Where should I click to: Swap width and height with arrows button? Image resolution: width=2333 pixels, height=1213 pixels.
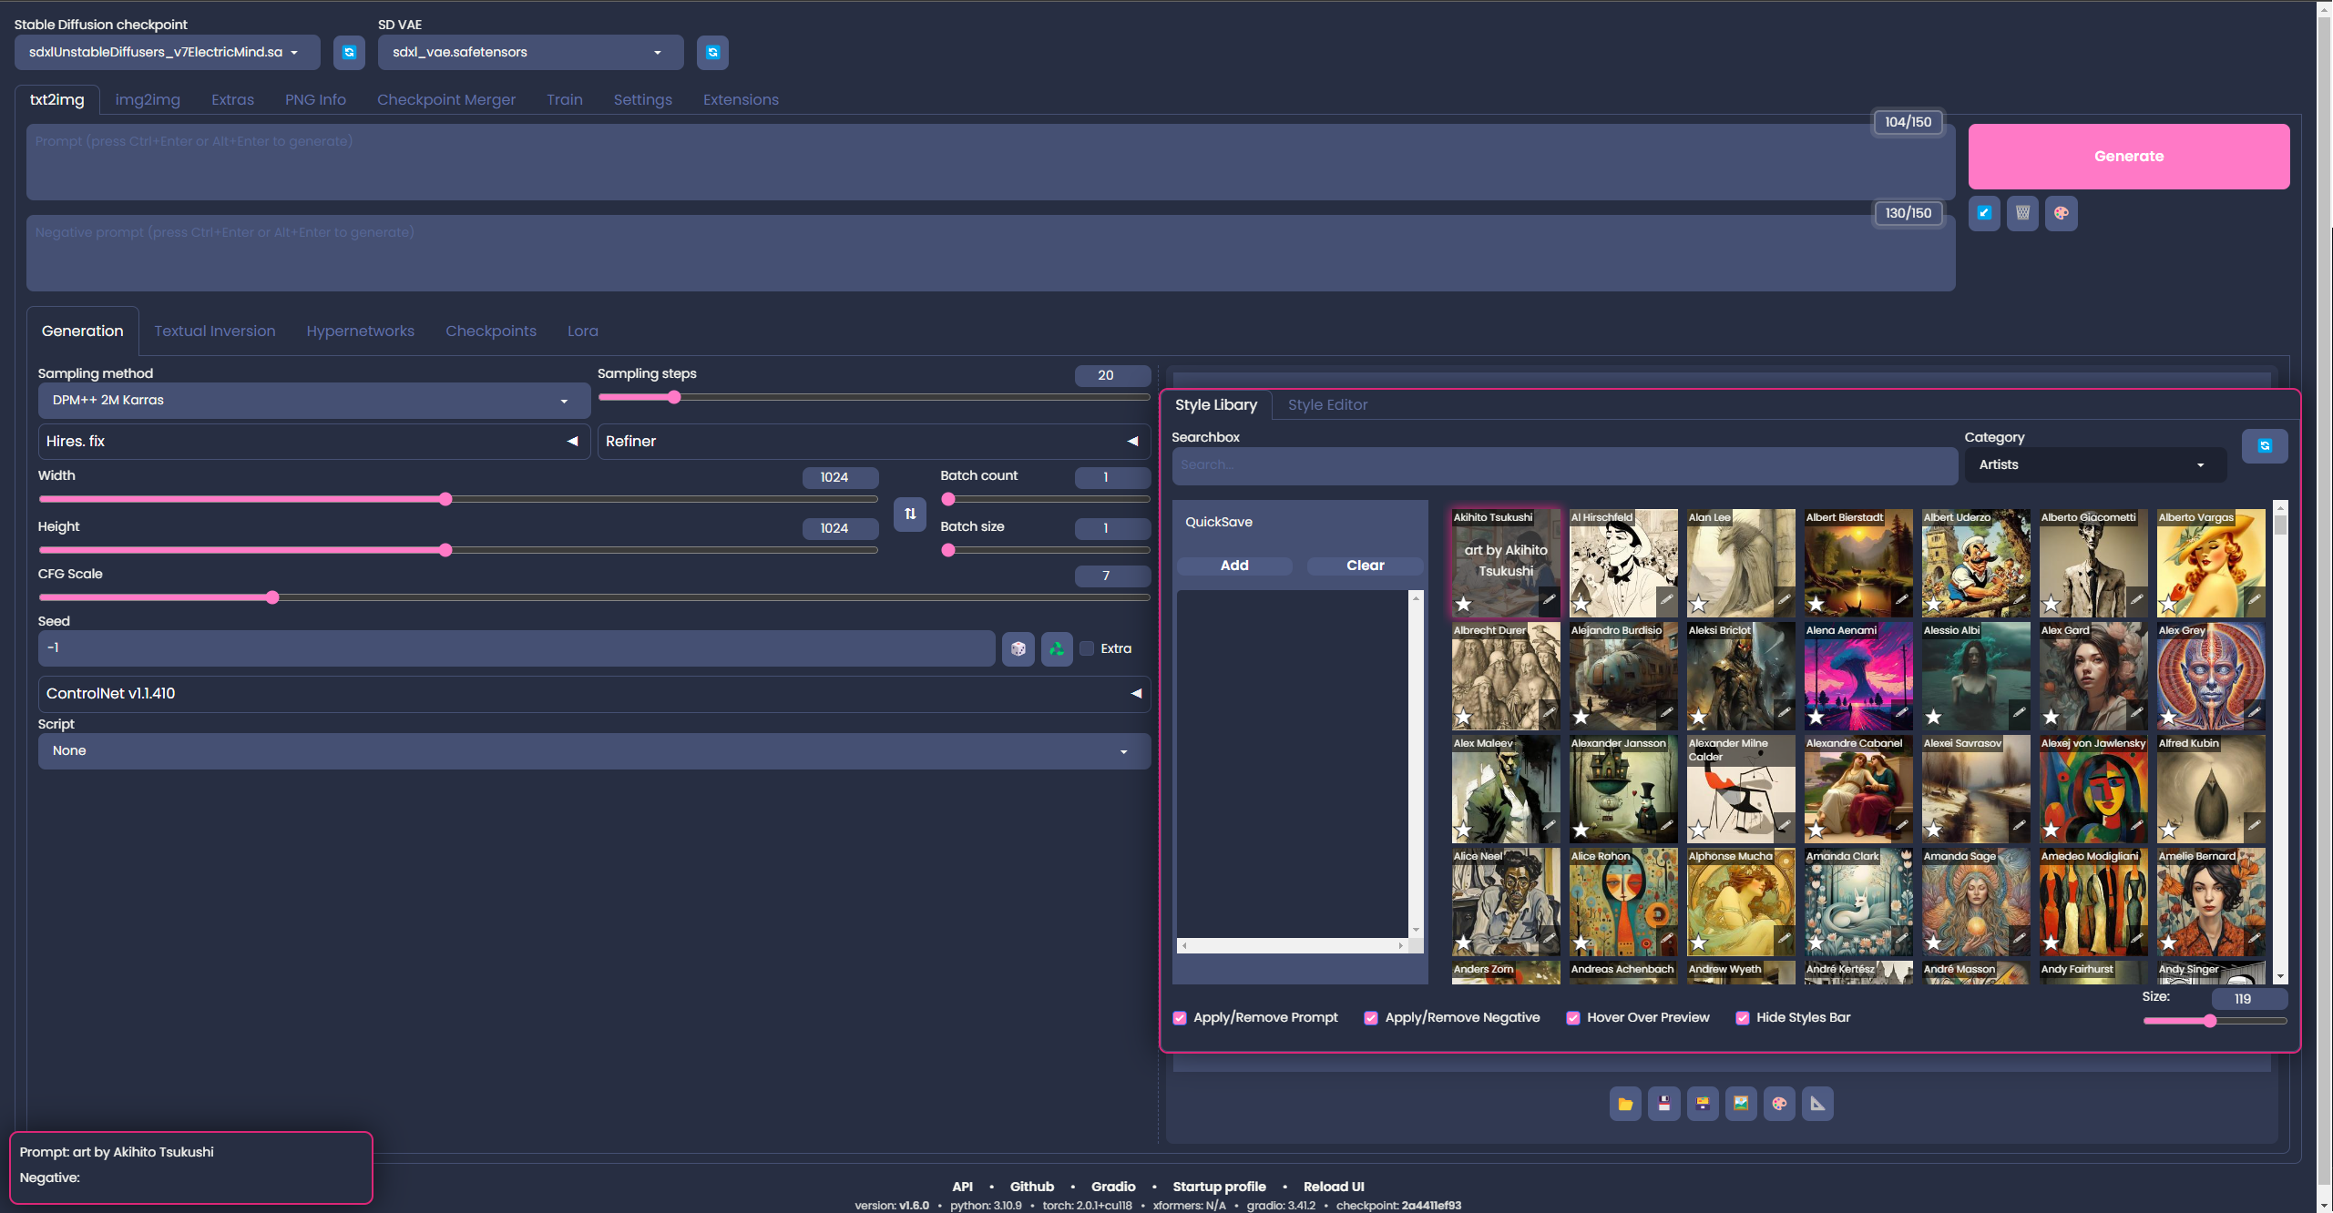910,514
